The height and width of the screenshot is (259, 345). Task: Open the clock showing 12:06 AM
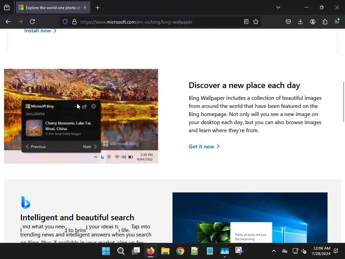point(321,251)
